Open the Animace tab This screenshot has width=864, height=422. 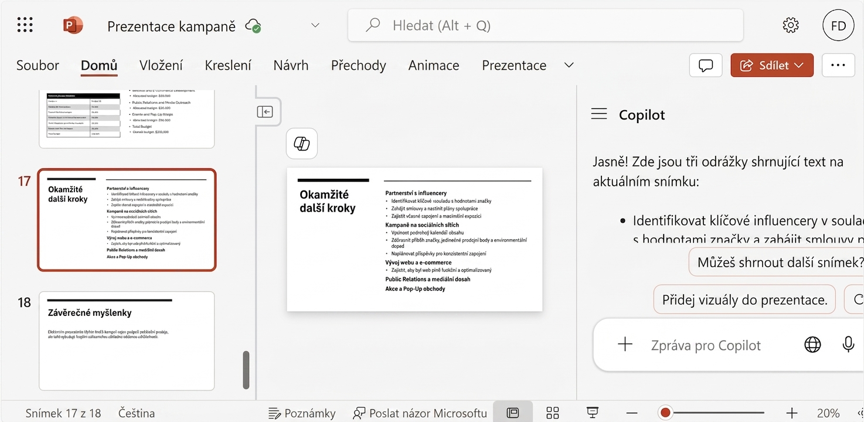[434, 66]
